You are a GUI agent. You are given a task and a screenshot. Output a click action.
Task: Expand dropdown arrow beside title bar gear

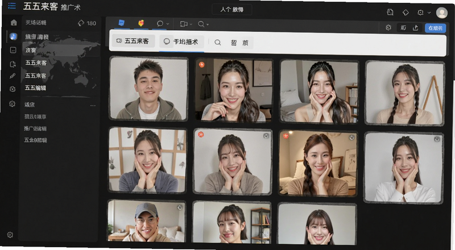(429, 13)
